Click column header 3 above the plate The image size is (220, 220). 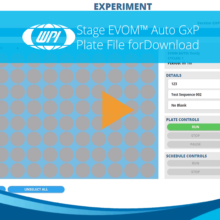1,48
